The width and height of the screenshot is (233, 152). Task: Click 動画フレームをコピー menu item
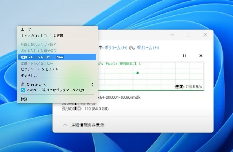pos(57,57)
